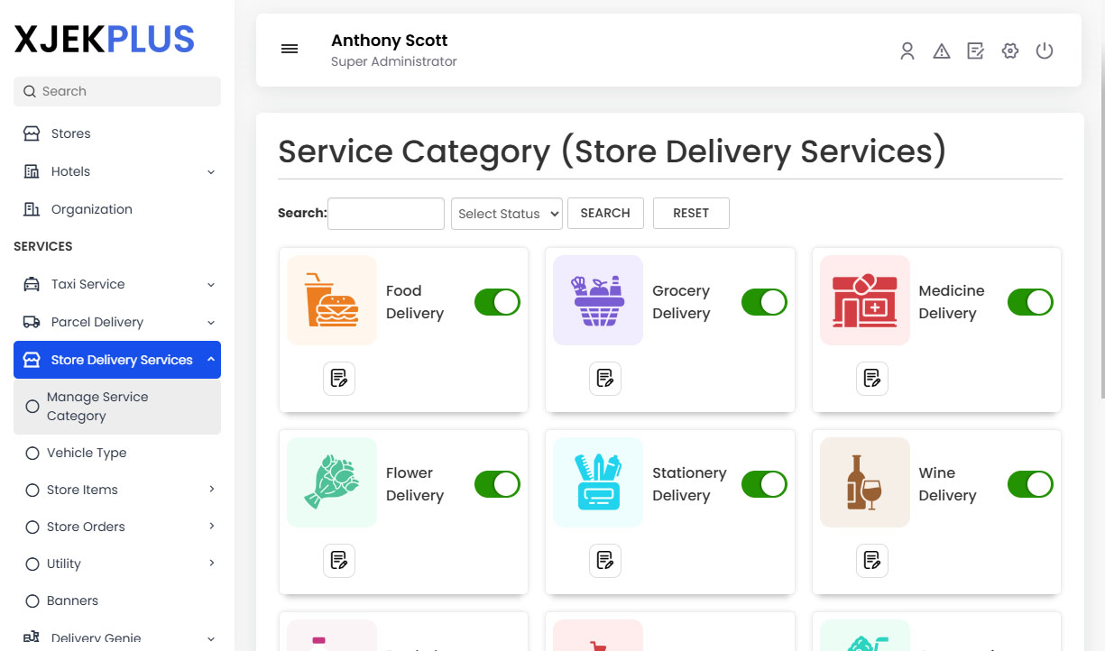Screen dimensions: 1105x651
Task: Expand the Taxi Service menu
Action: click(x=87, y=283)
